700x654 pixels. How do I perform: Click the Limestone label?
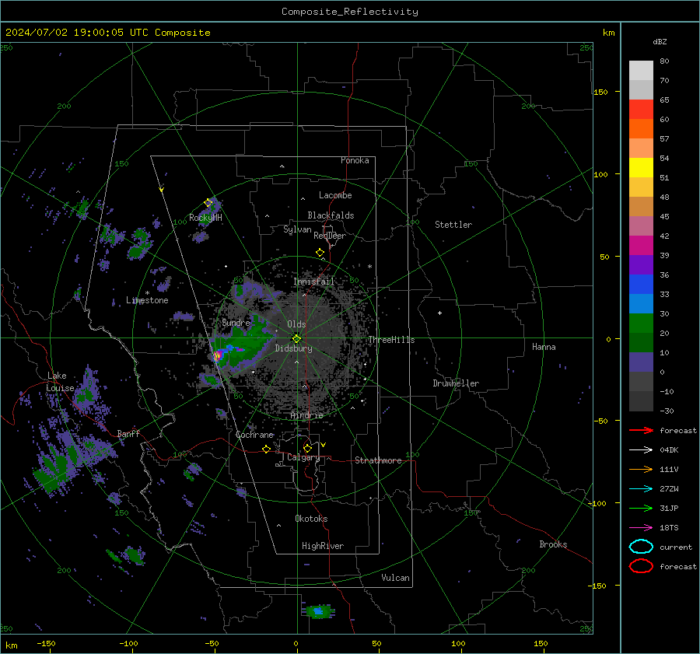147,300
